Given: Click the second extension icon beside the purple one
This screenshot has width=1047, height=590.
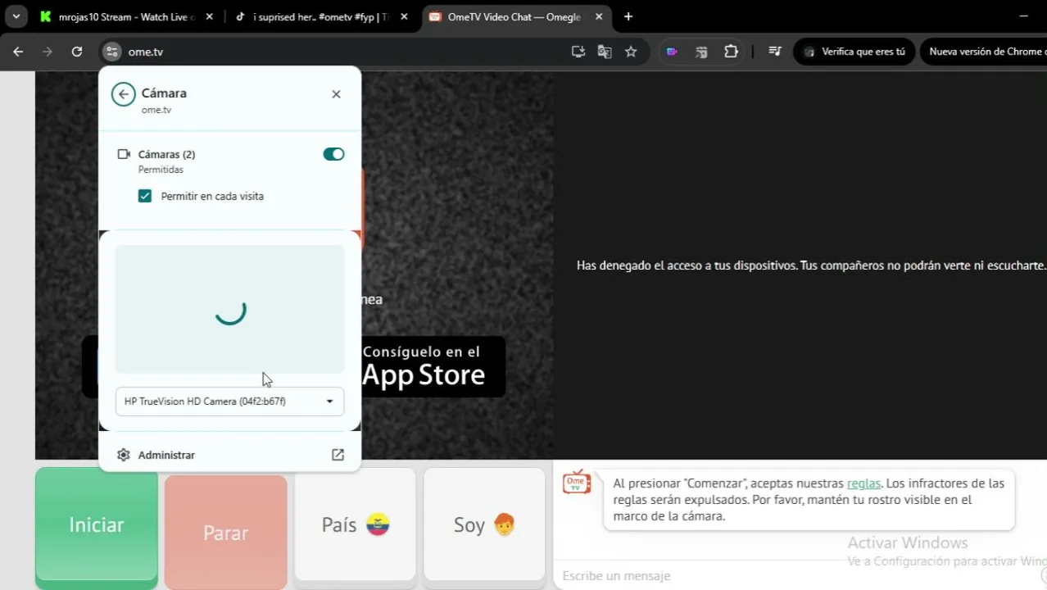Looking at the screenshot, I should click(x=701, y=52).
